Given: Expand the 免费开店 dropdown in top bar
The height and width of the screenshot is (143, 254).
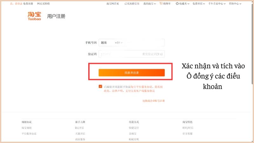Looking at the screenshot, I should (199, 3).
